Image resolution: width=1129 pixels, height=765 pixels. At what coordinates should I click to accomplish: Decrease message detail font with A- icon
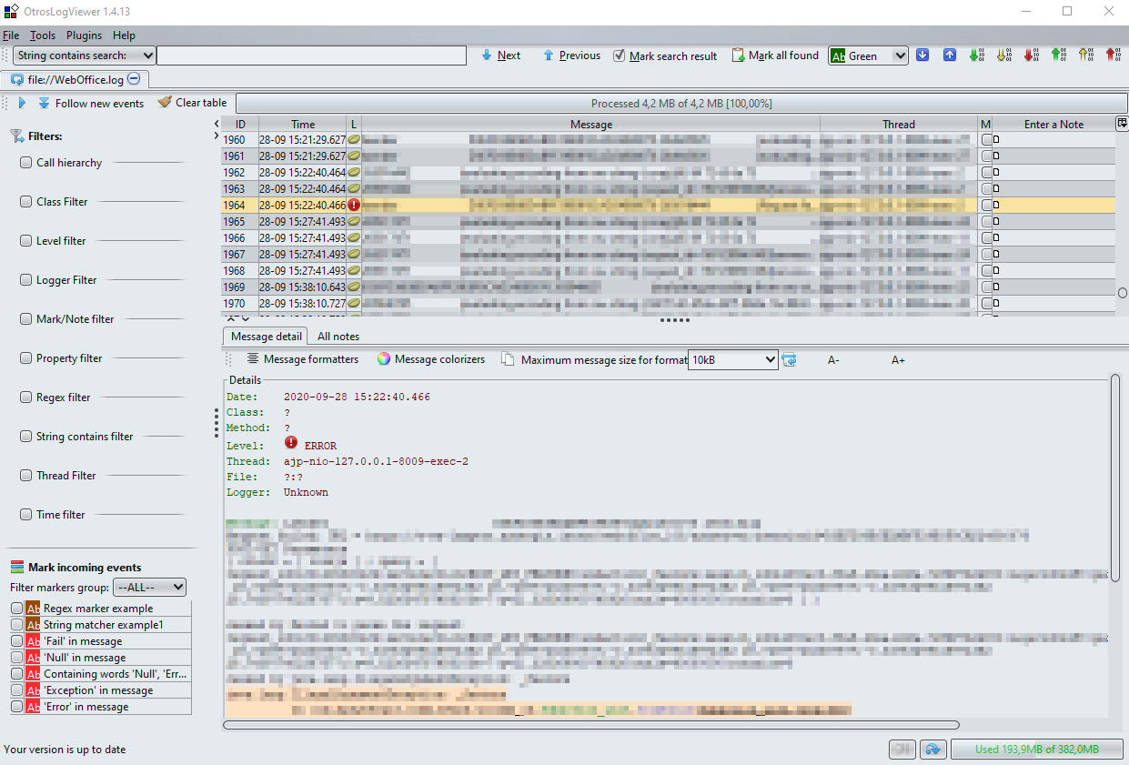pyautogui.click(x=832, y=360)
